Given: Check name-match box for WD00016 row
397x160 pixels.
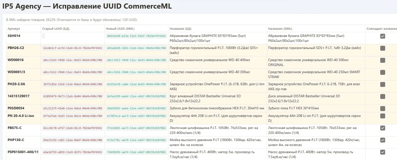Looking at the screenshot, I should 382,60.
